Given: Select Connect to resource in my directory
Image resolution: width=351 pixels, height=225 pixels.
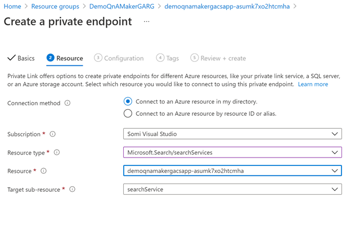Looking at the screenshot, I should tap(128, 102).
